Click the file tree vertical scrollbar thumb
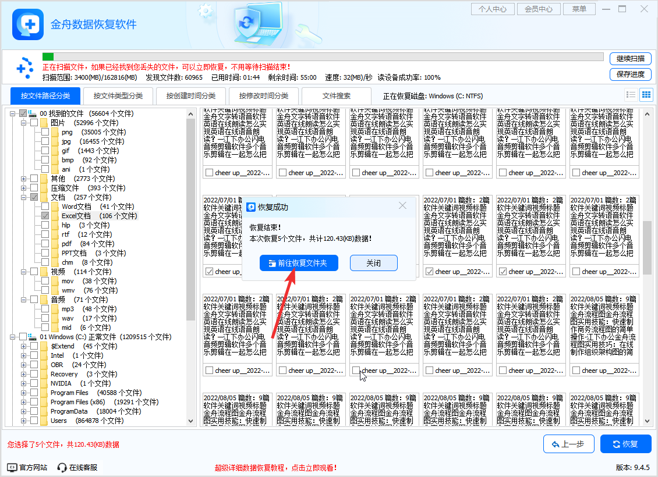Viewport: 658px width, 477px height. [x=190, y=219]
